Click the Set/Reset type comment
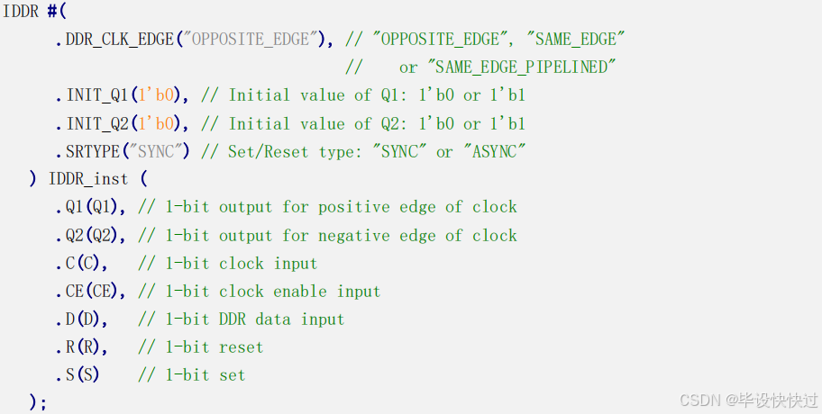822x414 pixels. [363, 151]
